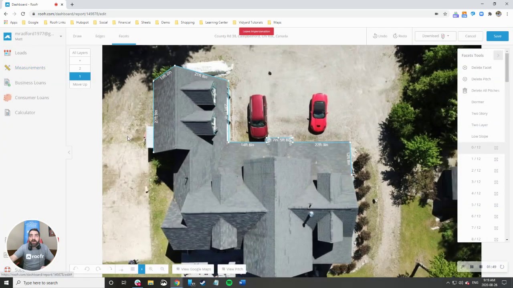Viewport: 513px width, 288px height.
Task: Switch to the Draw tab
Action: tap(77, 36)
